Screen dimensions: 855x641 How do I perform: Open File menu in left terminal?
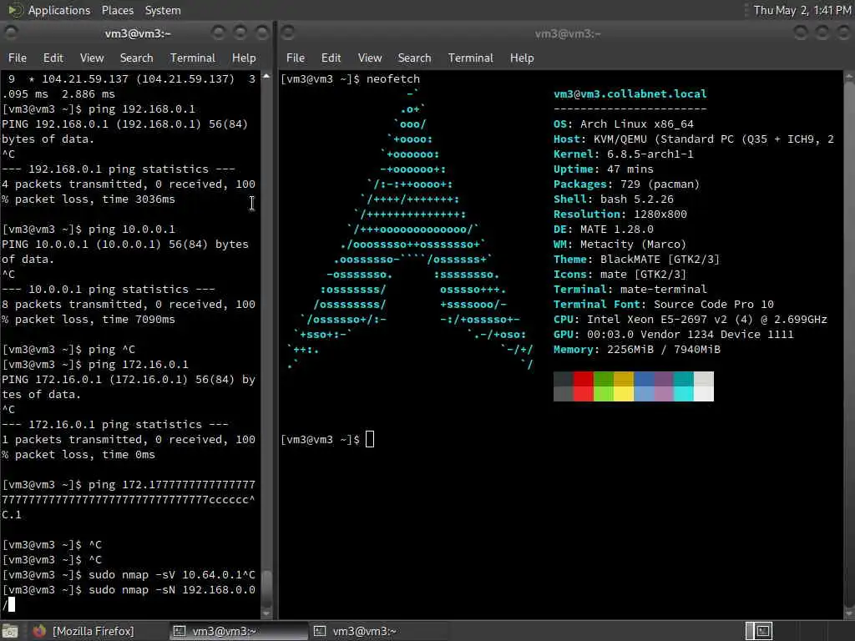click(17, 58)
